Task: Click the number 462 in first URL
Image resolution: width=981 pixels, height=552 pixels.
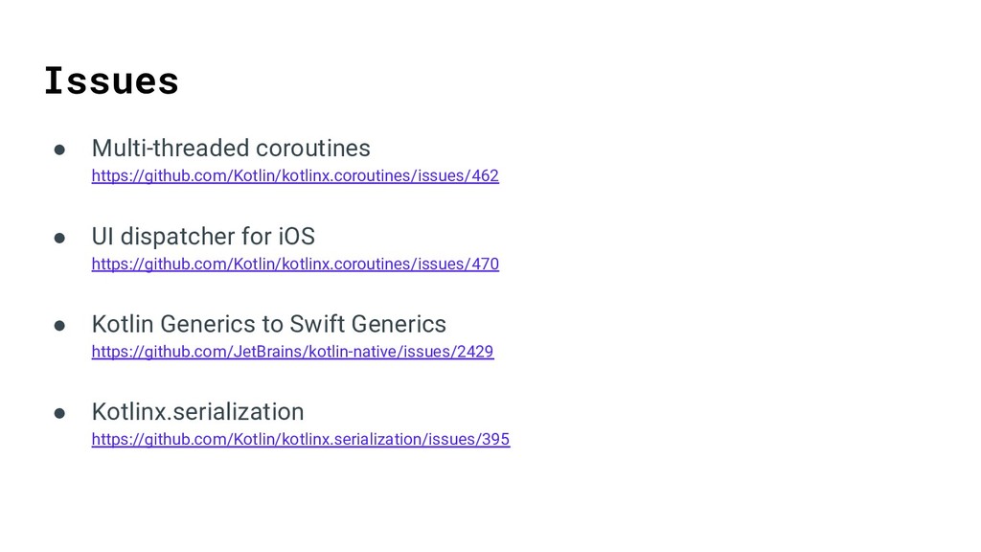Action: 486,176
